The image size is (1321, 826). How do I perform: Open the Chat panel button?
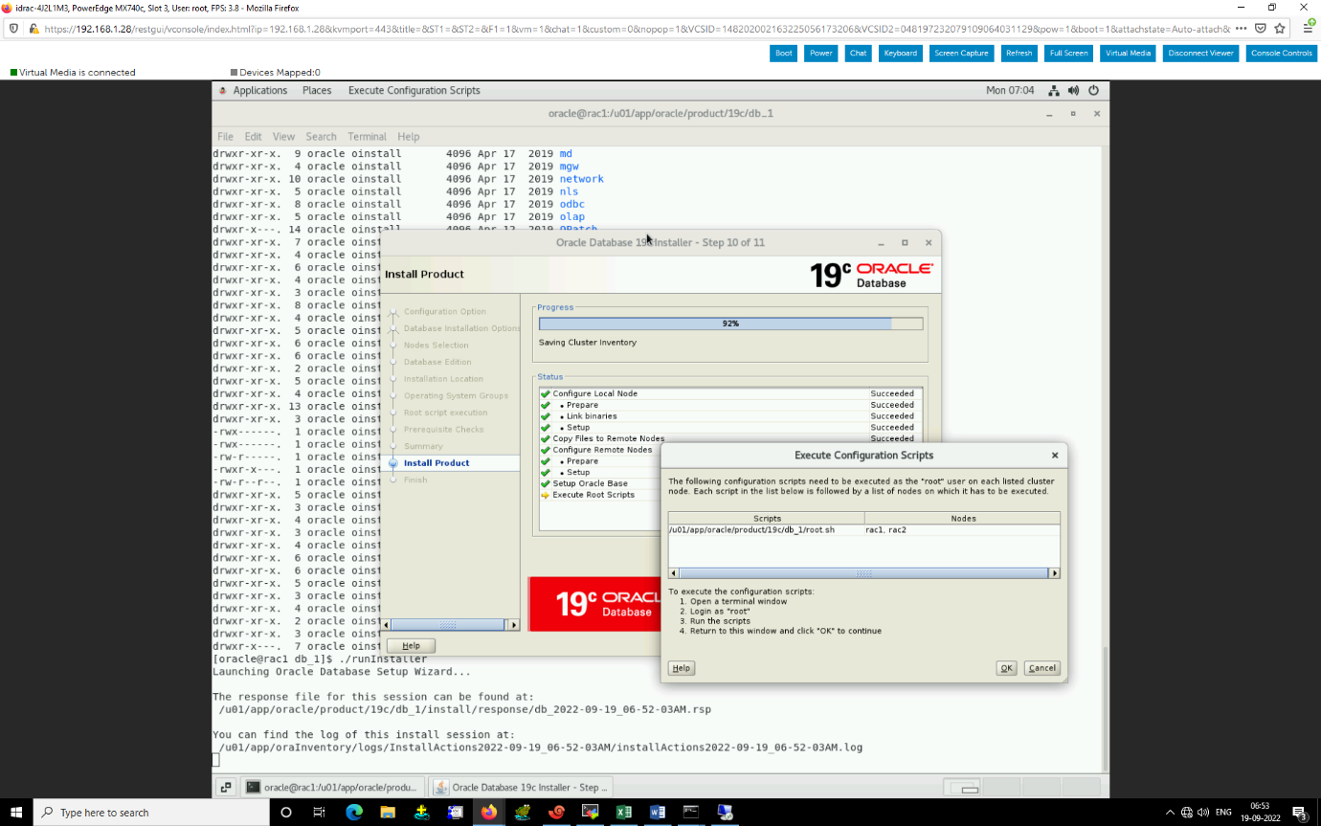858,54
